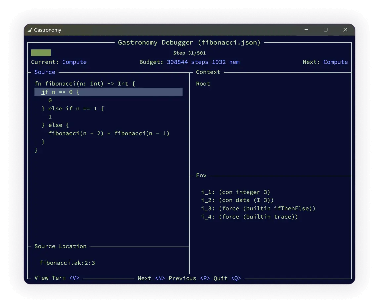The width and height of the screenshot is (379, 308).
Task: Click the '} else if n == 1 {' line
Action: [x=72, y=109]
